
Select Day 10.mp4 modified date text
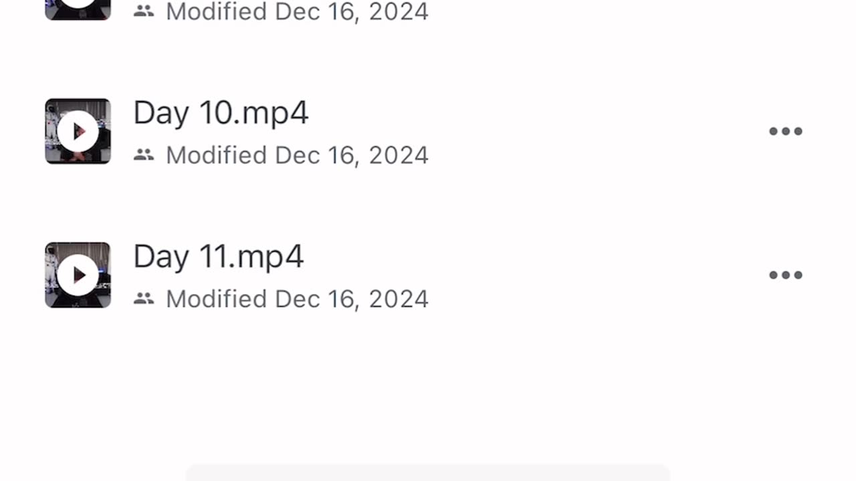[x=297, y=155]
